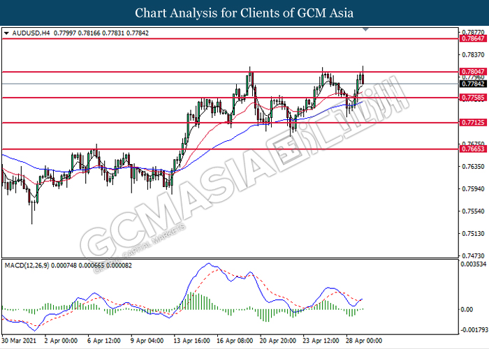The image size is (489, 349).
Task: Click the 0.77125 red price label
Action: 473,122
